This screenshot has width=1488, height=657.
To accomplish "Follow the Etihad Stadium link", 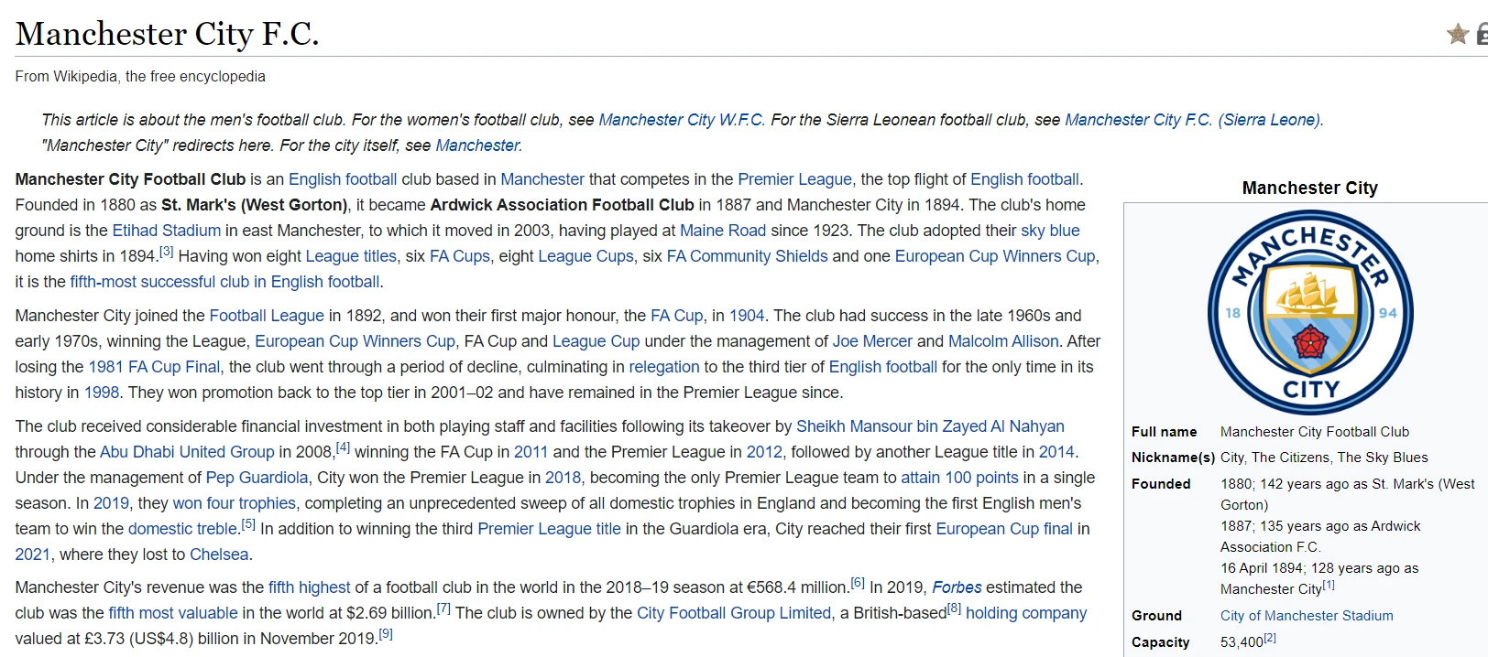I will (166, 231).
